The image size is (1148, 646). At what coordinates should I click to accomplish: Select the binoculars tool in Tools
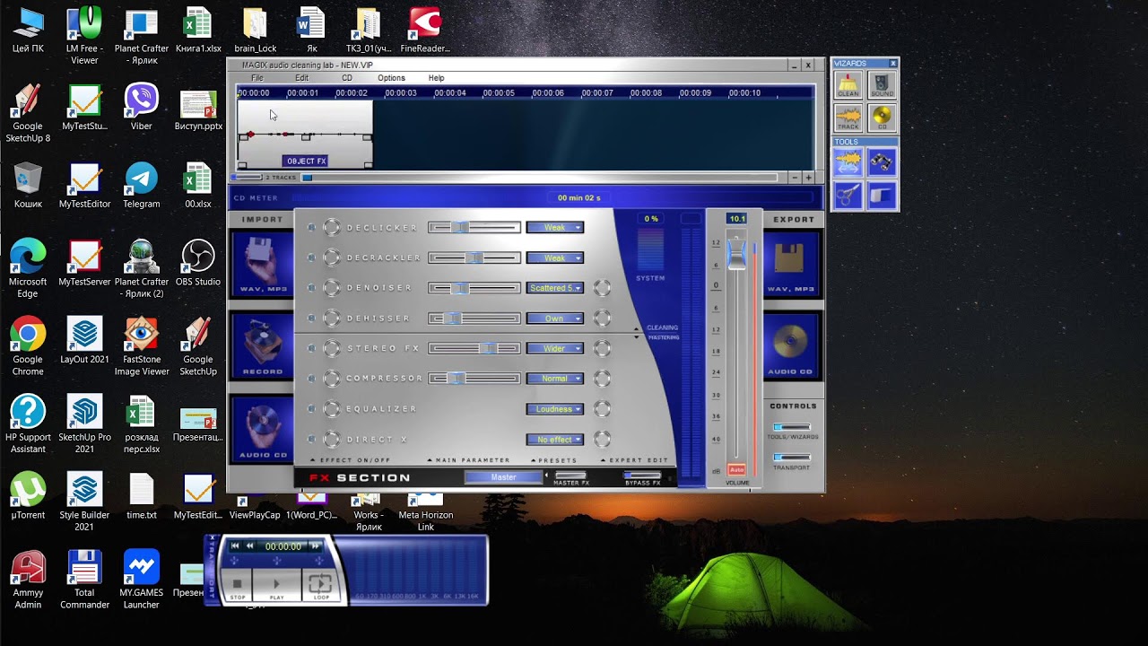882,161
